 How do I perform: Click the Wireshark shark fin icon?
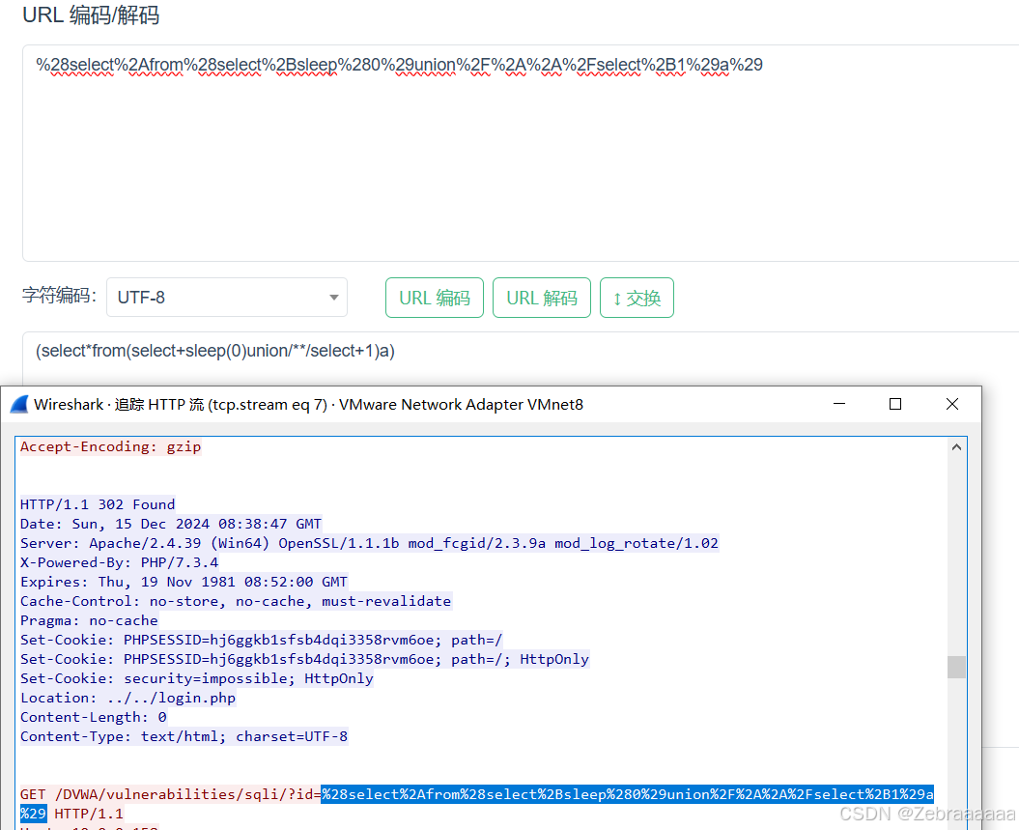click(x=19, y=404)
